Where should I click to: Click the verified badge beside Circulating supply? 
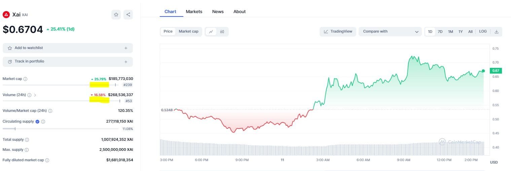[x=37, y=122]
